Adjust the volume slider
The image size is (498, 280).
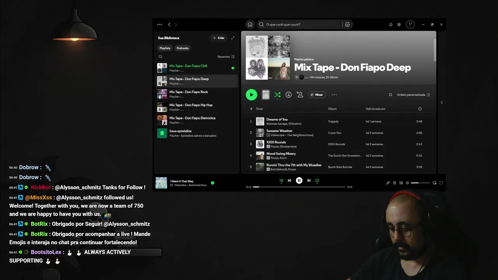pos(421,183)
